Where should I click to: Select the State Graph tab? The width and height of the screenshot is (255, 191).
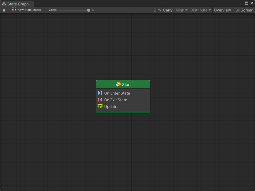[18, 4]
